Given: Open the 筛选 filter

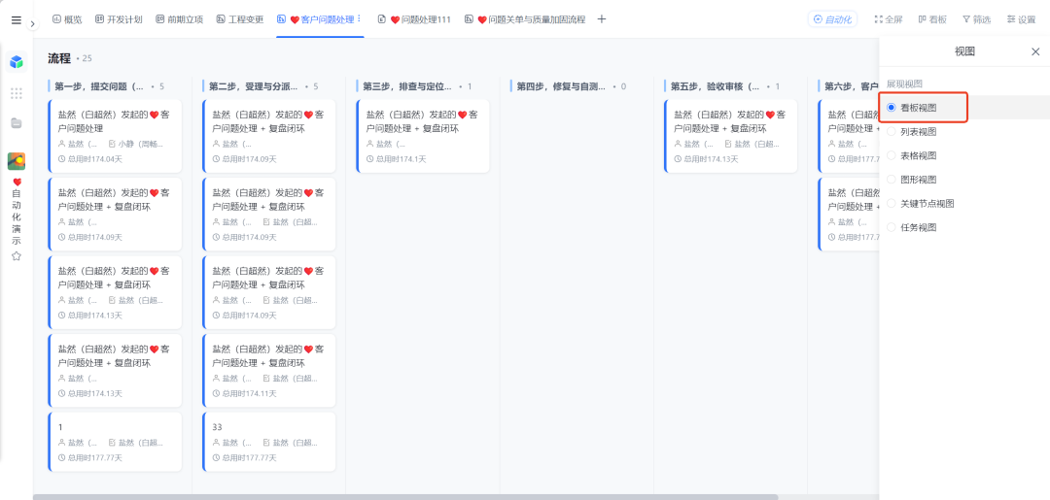Looking at the screenshot, I should tap(976, 19).
